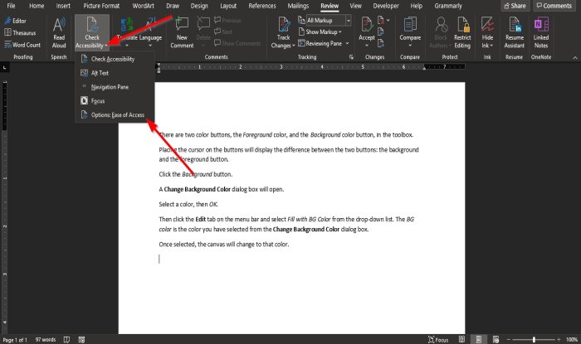Open the tab selector at ruler corner

(4, 67)
